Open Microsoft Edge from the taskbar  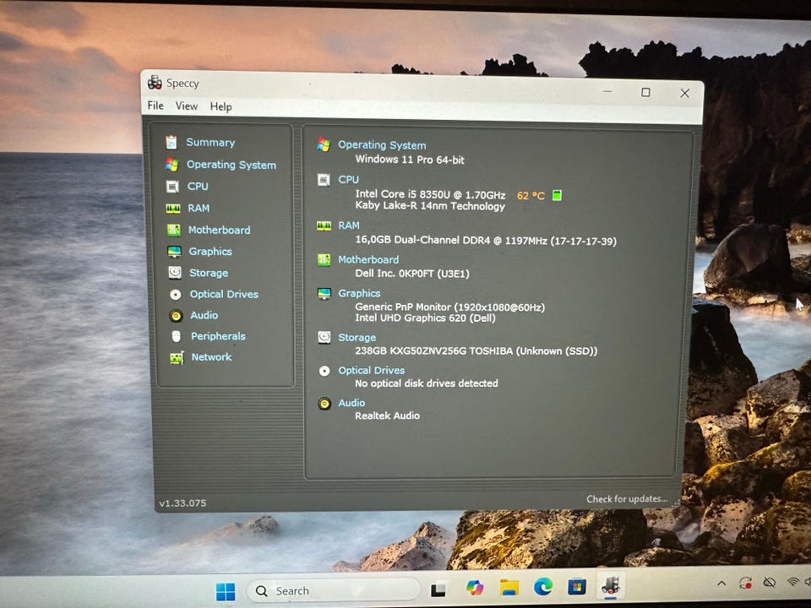(x=543, y=587)
